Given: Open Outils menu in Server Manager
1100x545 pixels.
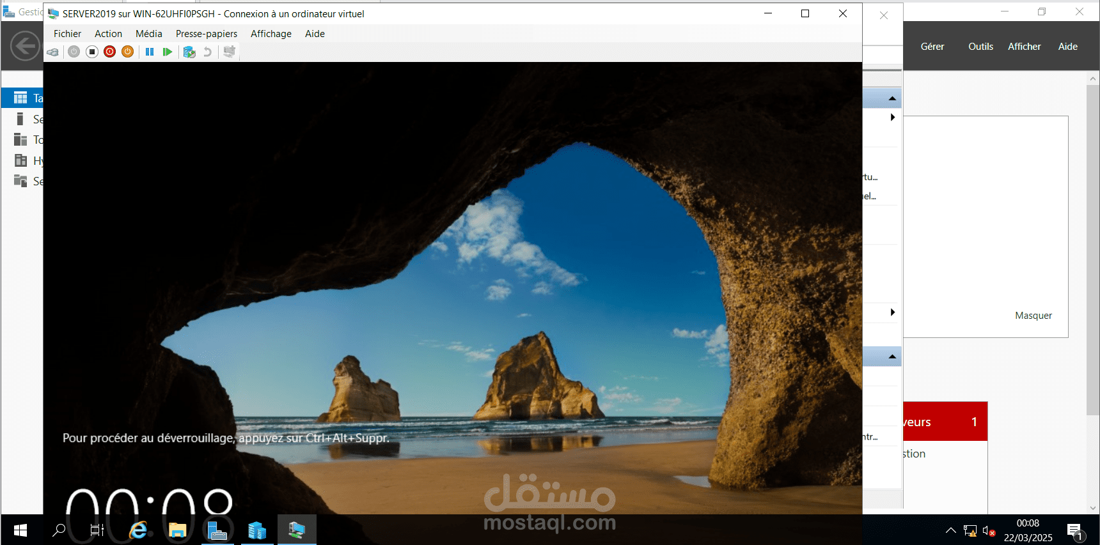Looking at the screenshot, I should click(980, 47).
